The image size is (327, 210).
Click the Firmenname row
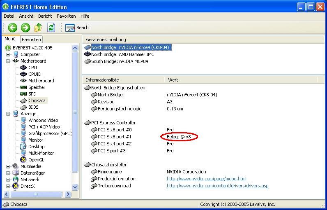click(x=203, y=172)
